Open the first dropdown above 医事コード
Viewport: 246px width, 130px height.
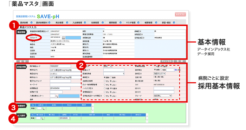pyautogui.click(x=108, y=66)
